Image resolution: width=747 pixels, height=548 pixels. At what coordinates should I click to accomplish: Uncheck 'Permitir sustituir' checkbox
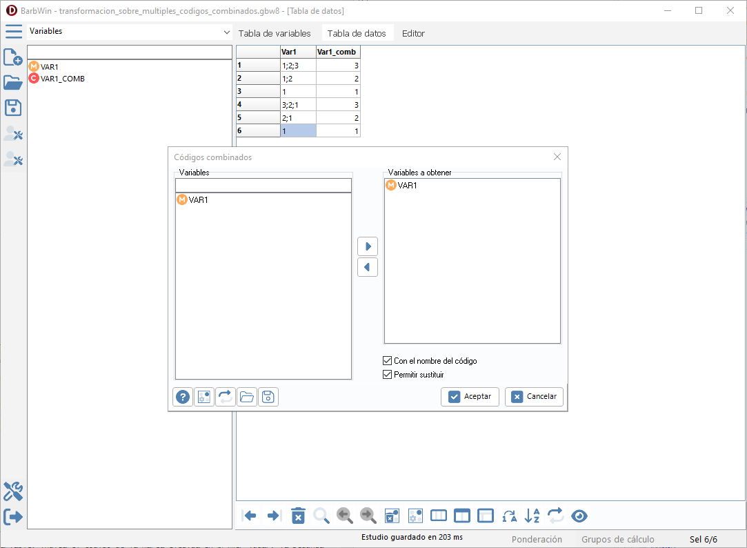click(388, 375)
